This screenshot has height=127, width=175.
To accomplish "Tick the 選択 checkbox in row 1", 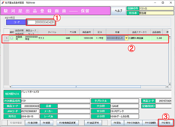I will (12, 38).
